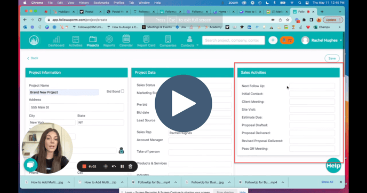Pause the Loom recording
Image resolution: width=367 pixels, height=193 pixels.
[122, 166]
